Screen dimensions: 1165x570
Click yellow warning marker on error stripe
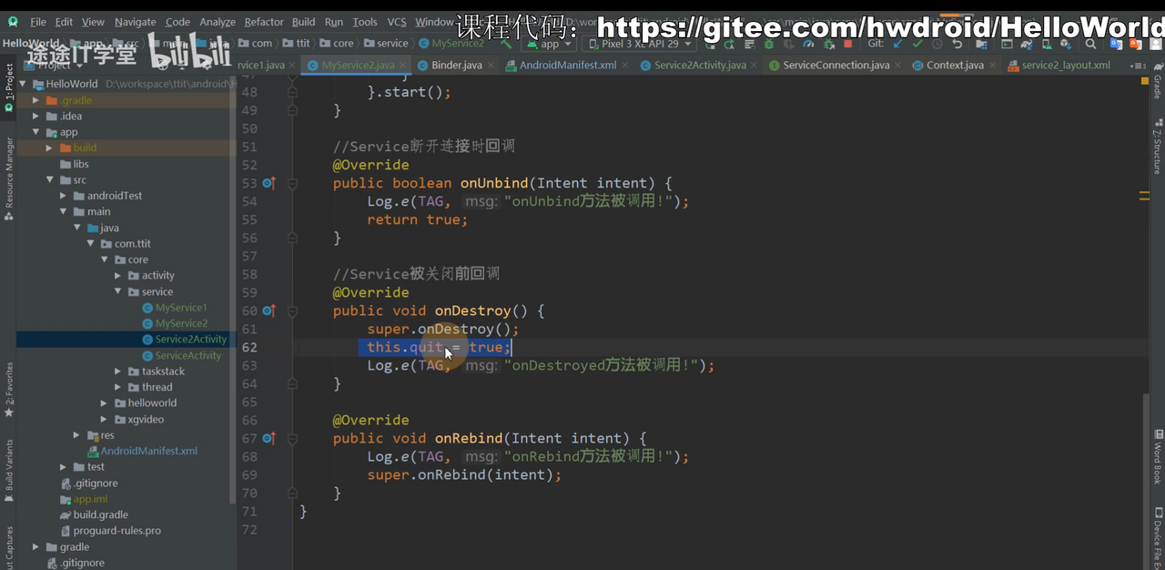tap(1144, 194)
